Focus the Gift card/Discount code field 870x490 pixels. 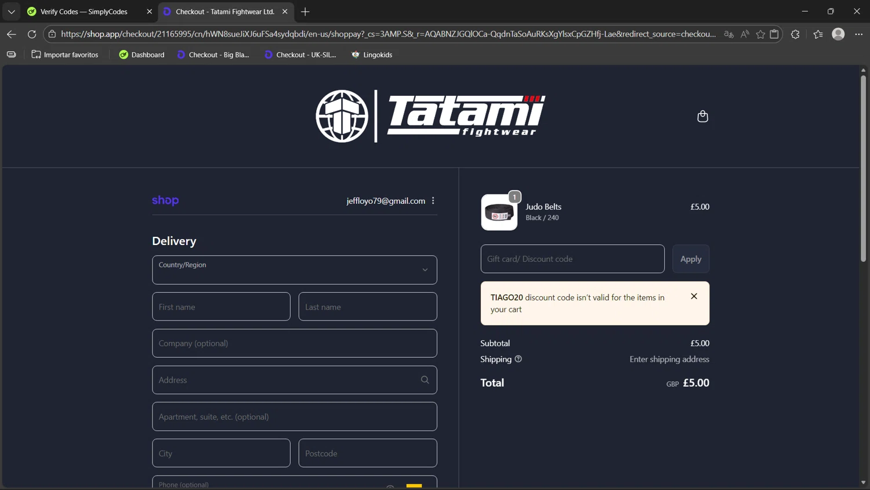pyautogui.click(x=572, y=259)
